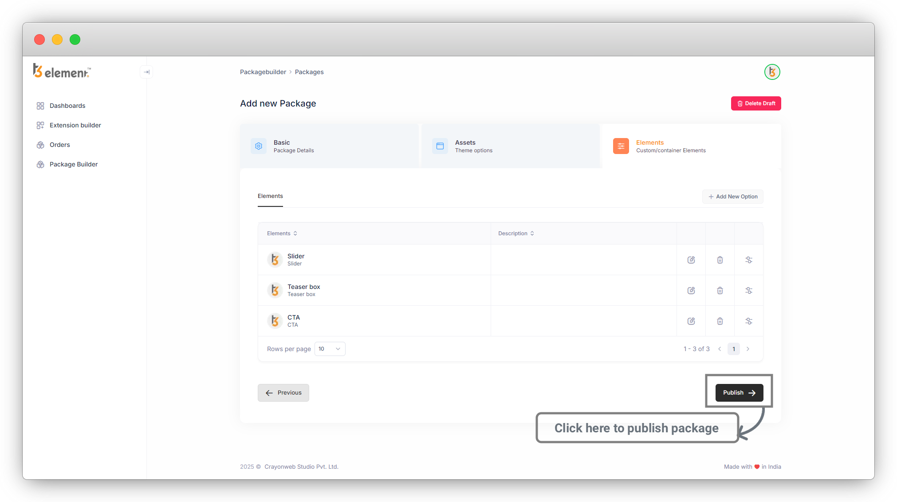This screenshot has height=502, width=897.
Task: Click the trash icon in Slider row
Action: point(720,260)
